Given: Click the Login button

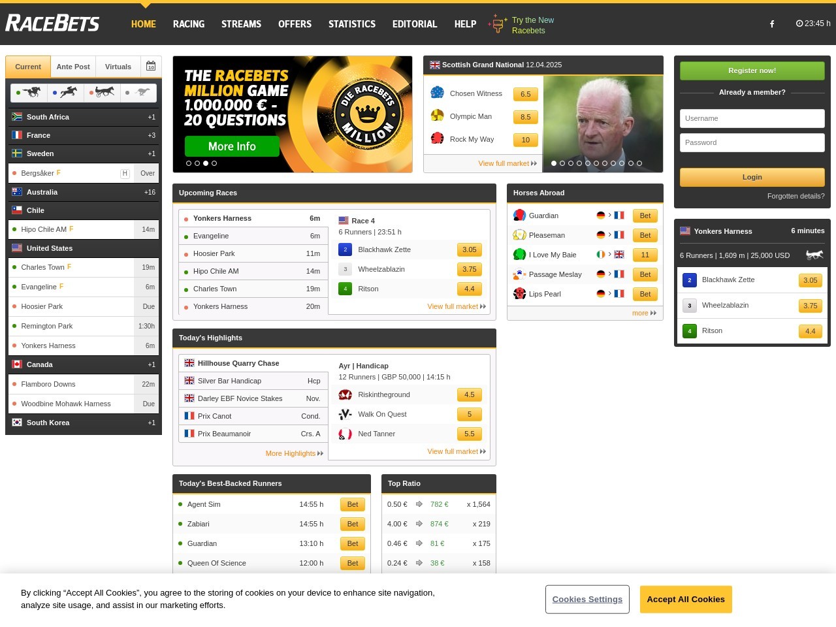Looking at the screenshot, I should point(752,177).
